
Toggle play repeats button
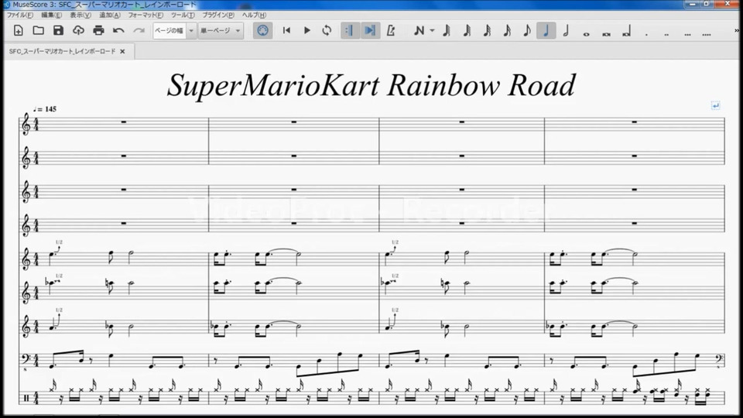coord(350,31)
